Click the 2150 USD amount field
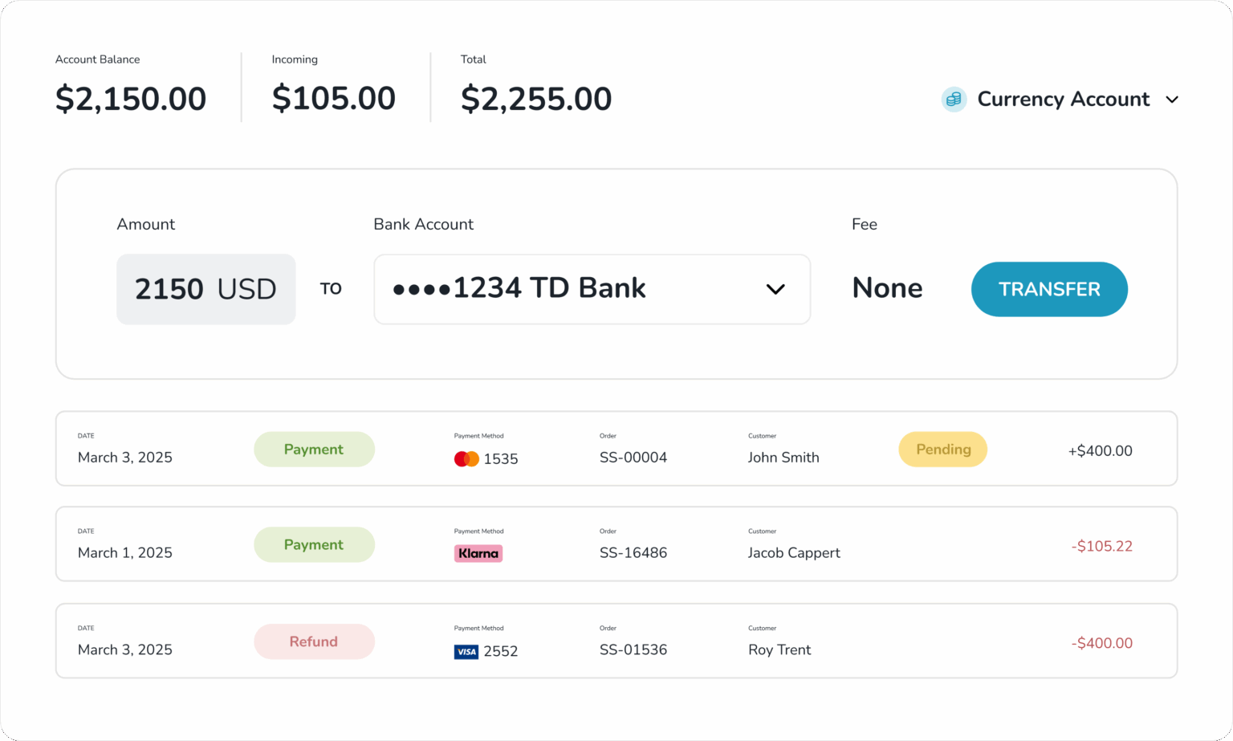Image resolution: width=1233 pixels, height=741 pixels. pyautogui.click(x=205, y=289)
